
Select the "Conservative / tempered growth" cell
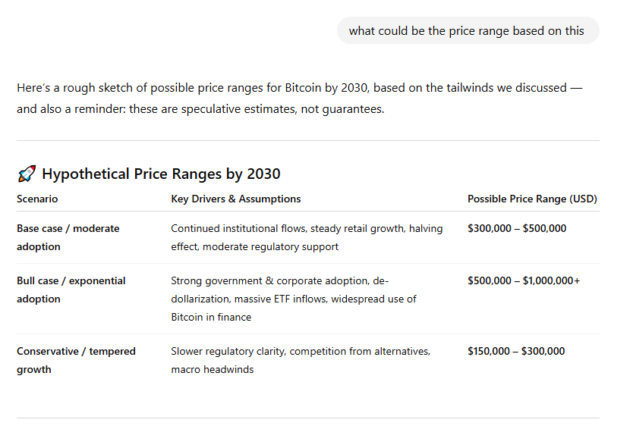coord(76,360)
